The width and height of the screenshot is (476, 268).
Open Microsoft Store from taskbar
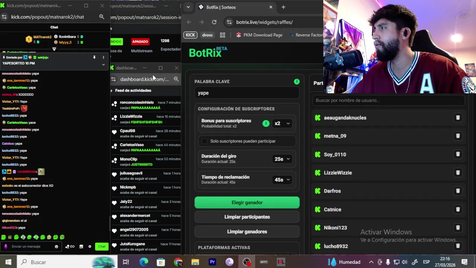pos(161,262)
